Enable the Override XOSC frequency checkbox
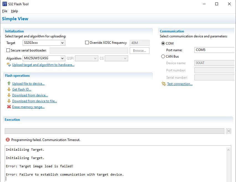Screen dimensions: 236x182 [x=87, y=42]
